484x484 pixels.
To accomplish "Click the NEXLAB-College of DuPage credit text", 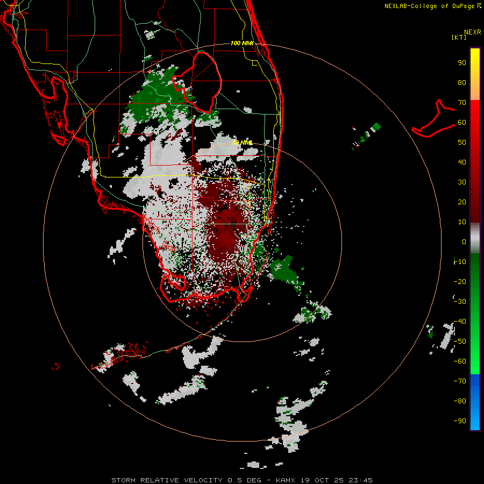I will pos(432,6).
